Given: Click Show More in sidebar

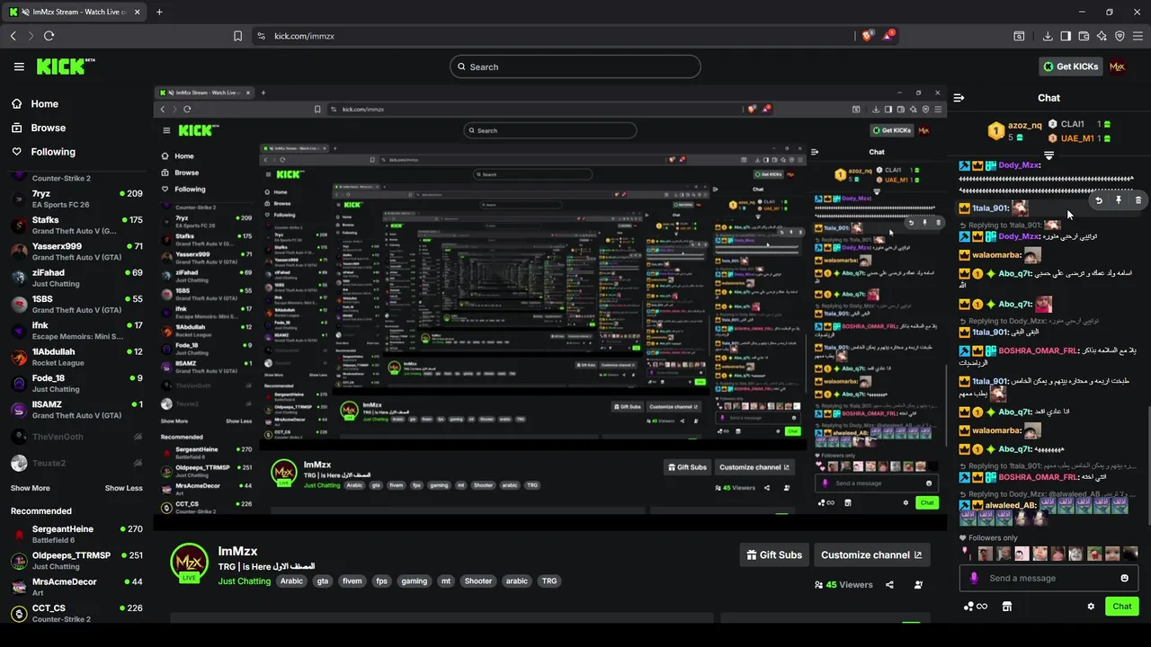Looking at the screenshot, I should [x=30, y=488].
